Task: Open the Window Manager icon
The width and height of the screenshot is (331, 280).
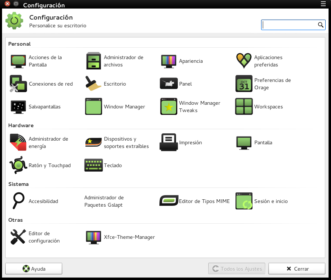Action: coord(94,106)
